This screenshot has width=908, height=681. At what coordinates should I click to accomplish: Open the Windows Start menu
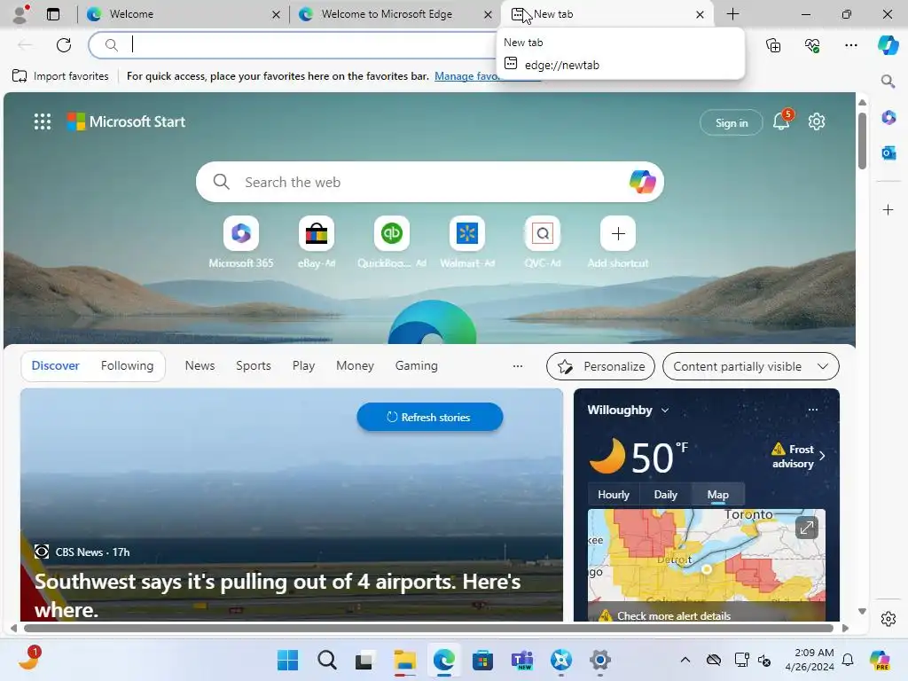(288, 660)
